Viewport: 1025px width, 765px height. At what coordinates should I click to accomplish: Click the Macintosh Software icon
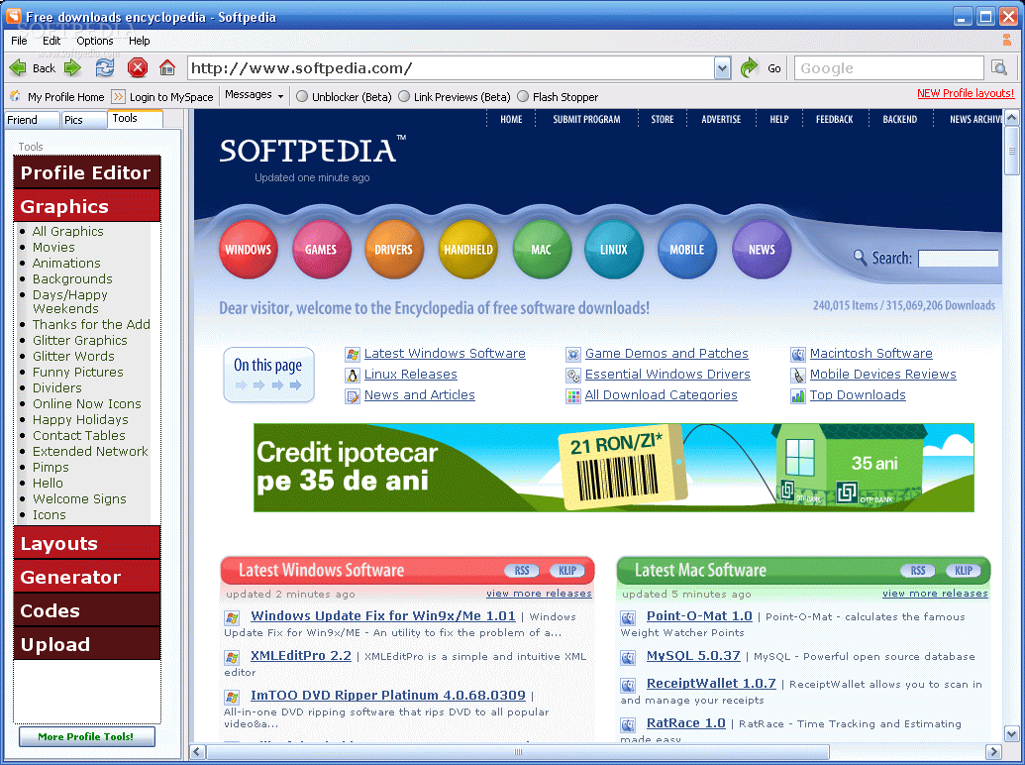click(798, 355)
